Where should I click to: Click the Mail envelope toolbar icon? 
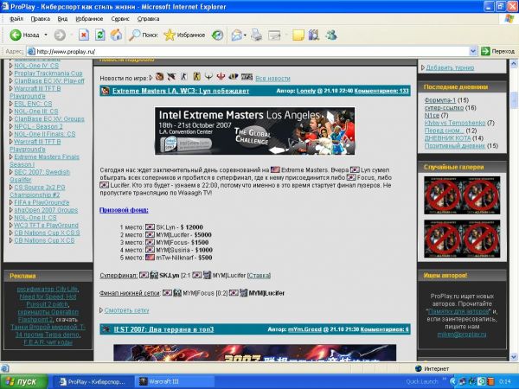point(237,35)
